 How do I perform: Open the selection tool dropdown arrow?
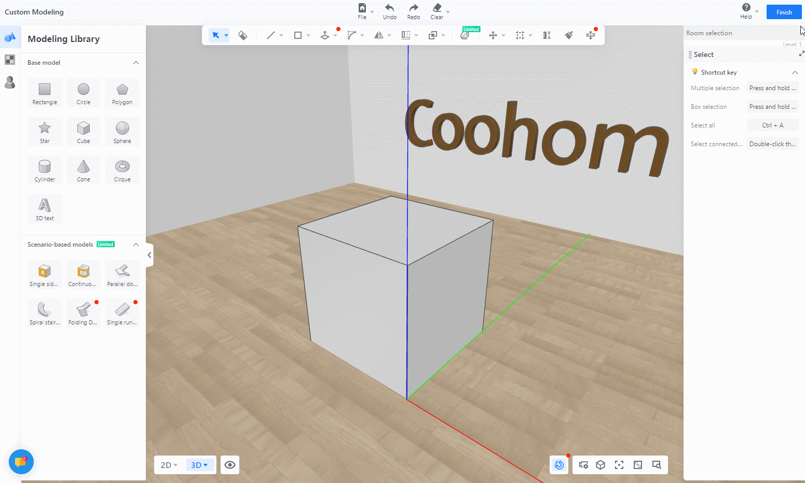point(226,35)
